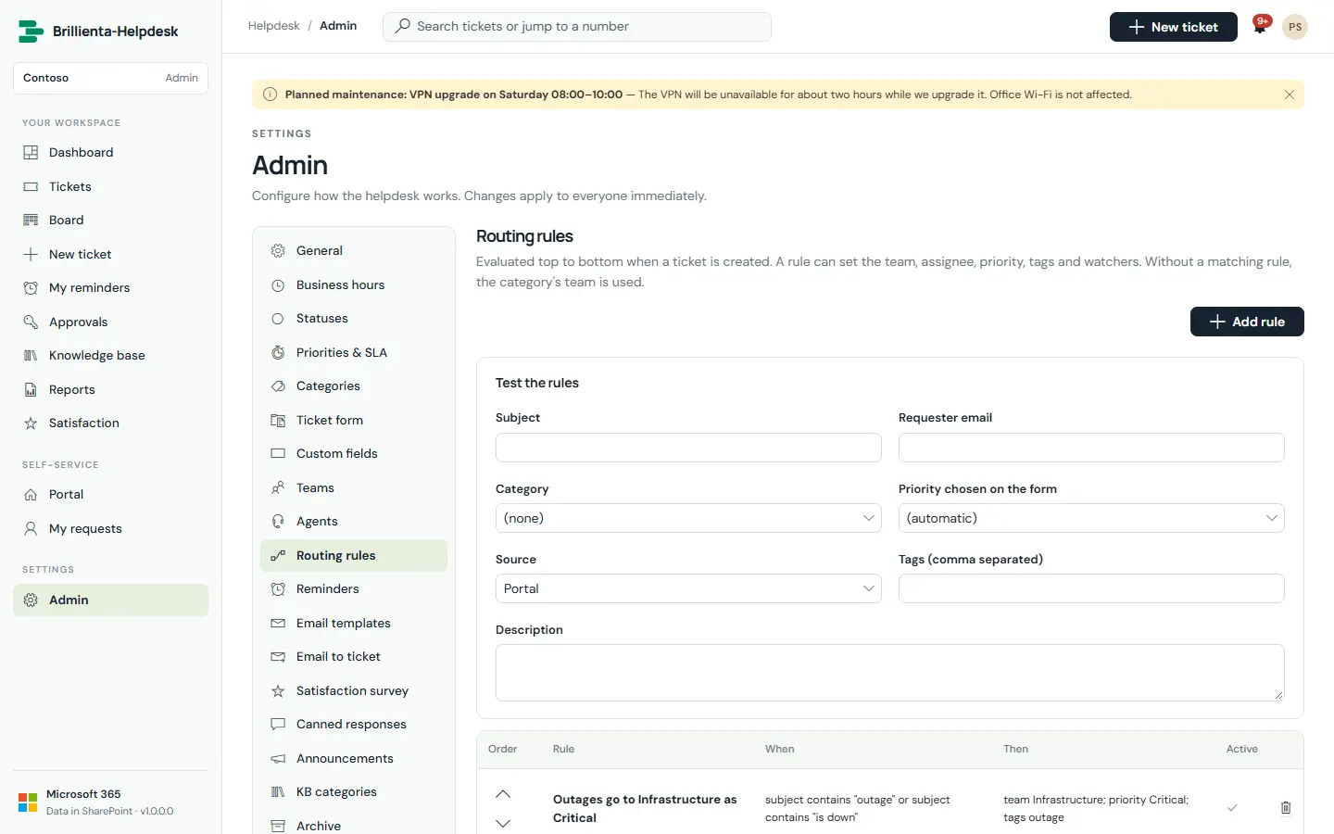Focus the search tickets box

point(577,27)
